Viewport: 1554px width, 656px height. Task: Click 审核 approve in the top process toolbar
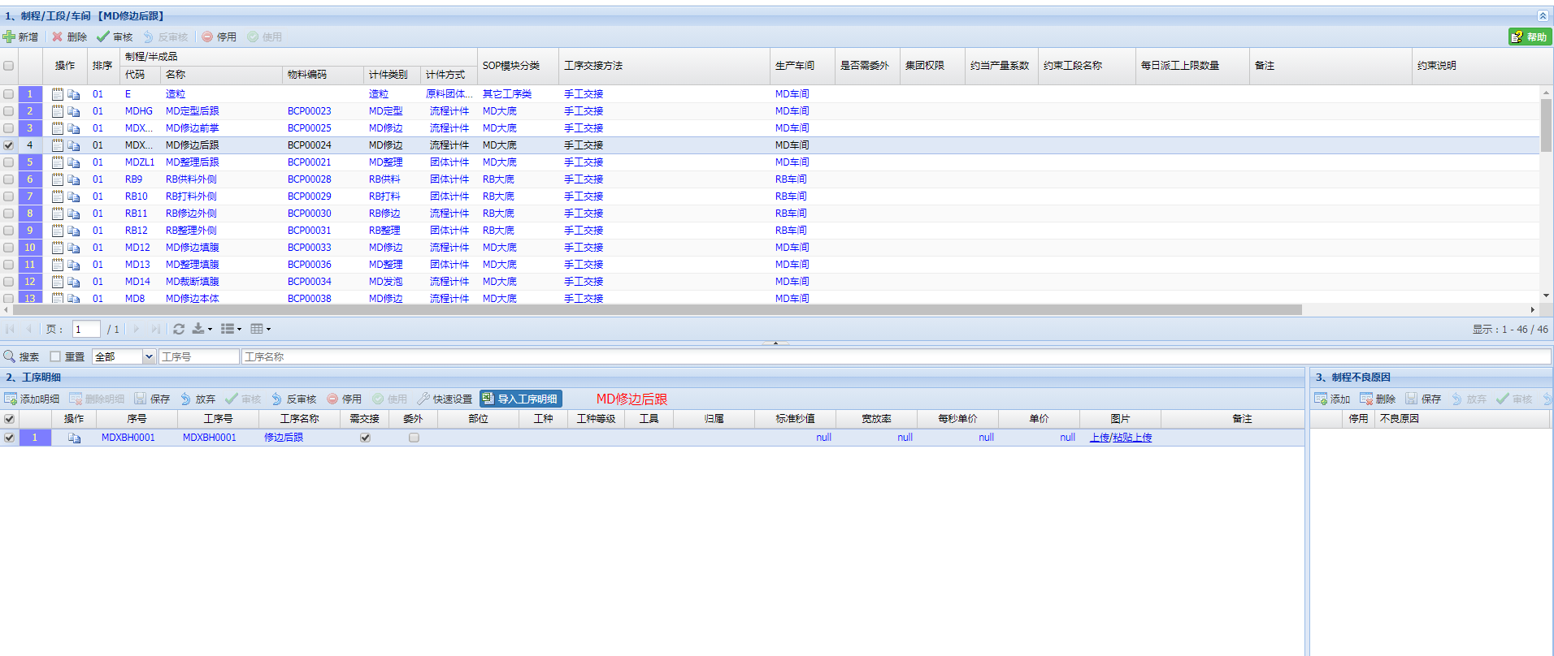115,37
